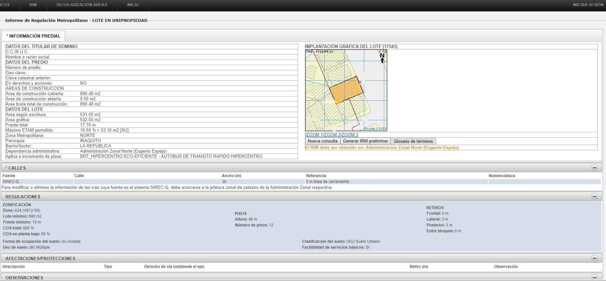The image size is (606, 281).
Task: Click the 'Área según escritura' 531.00 m2 value
Action: [90, 115]
